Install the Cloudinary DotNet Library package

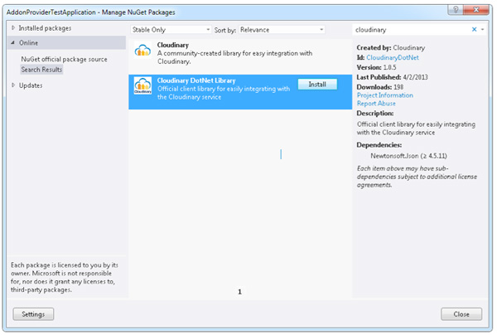click(x=317, y=85)
